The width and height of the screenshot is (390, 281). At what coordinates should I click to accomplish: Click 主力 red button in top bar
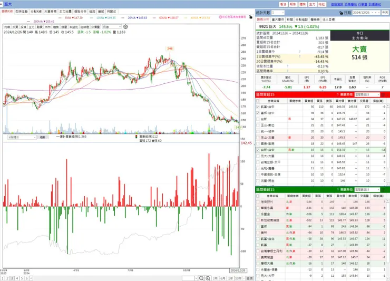(312, 4)
